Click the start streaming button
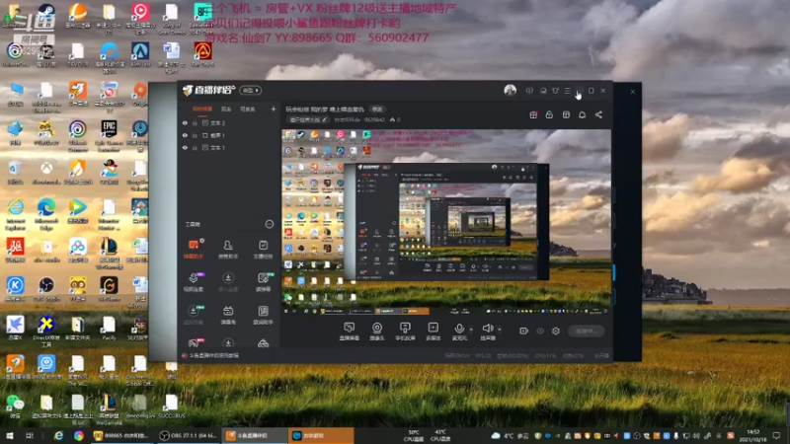 586,331
